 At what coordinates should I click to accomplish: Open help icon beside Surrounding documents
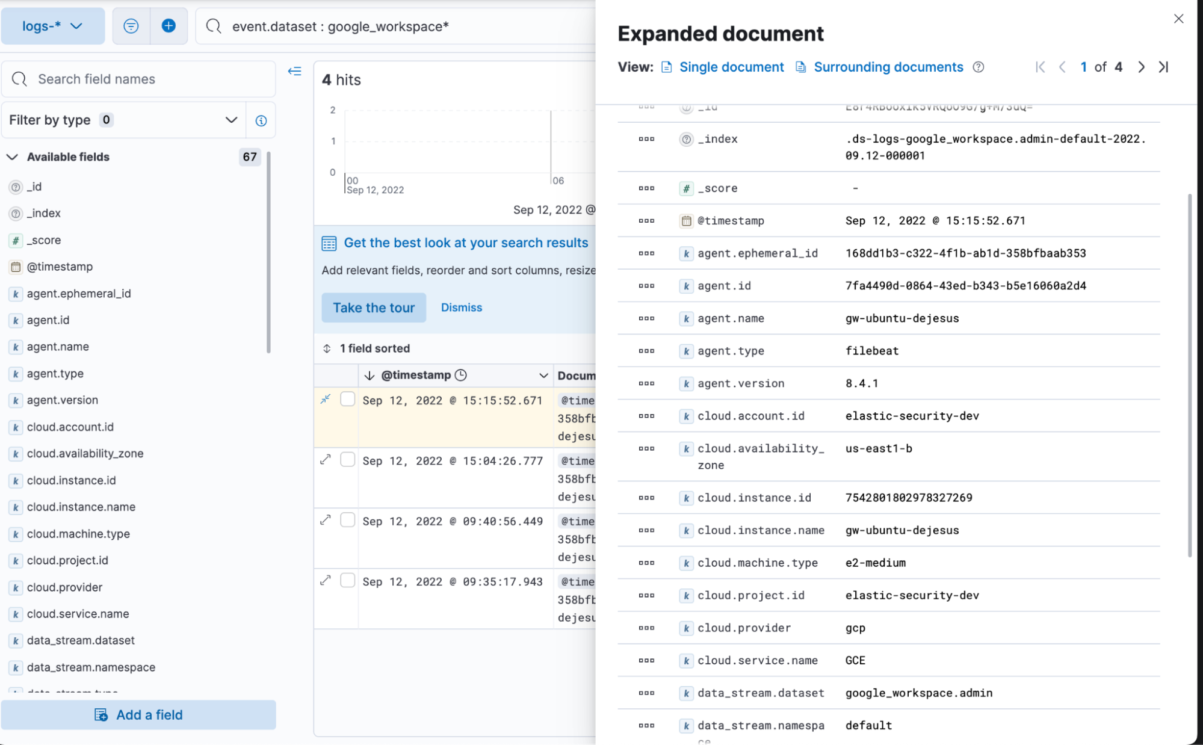(979, 67)
